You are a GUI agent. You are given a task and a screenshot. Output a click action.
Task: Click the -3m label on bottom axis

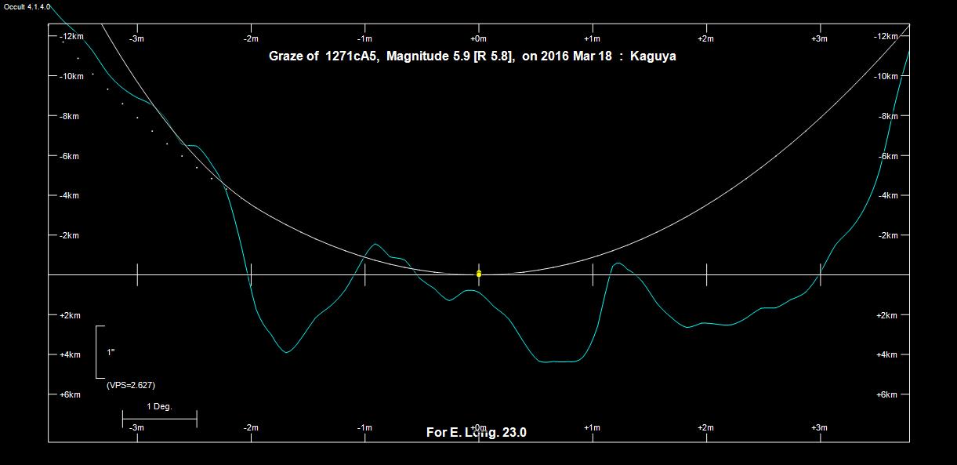coord(136,427)
